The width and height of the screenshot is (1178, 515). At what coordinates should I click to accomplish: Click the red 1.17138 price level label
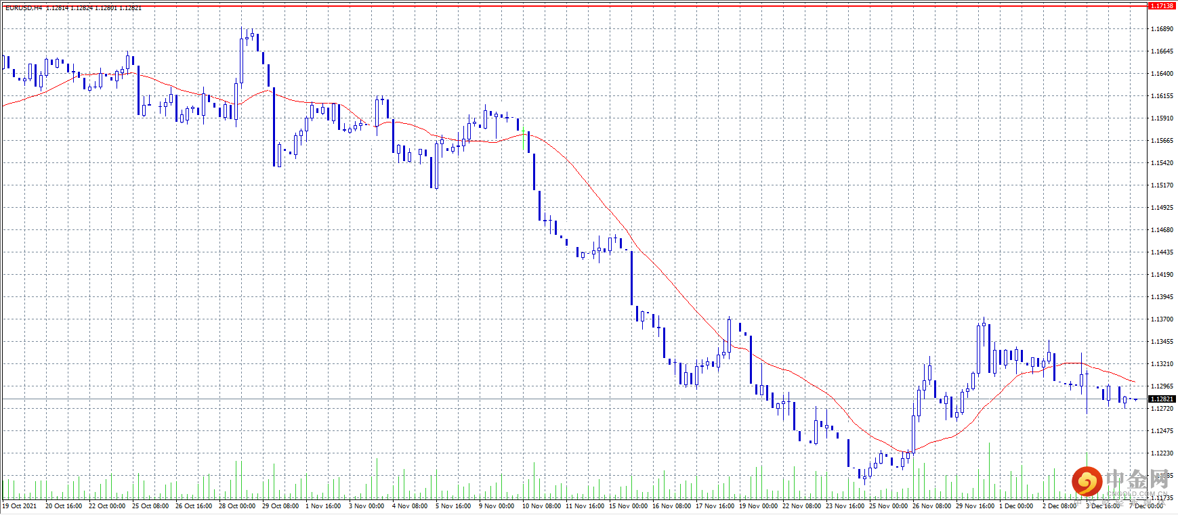pyautogui.click(x=1162, y=5)
